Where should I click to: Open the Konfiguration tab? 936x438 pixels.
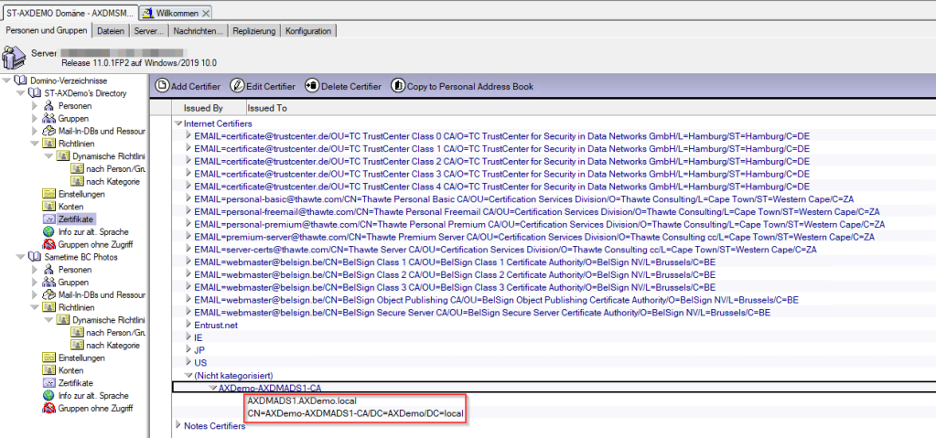[308, 31]
